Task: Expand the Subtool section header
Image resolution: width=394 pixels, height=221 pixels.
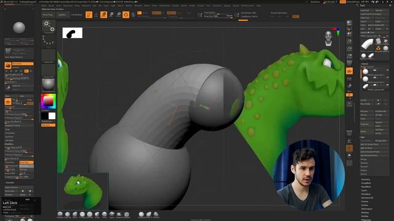Action: pyautogui.click(x=364, y=64)
